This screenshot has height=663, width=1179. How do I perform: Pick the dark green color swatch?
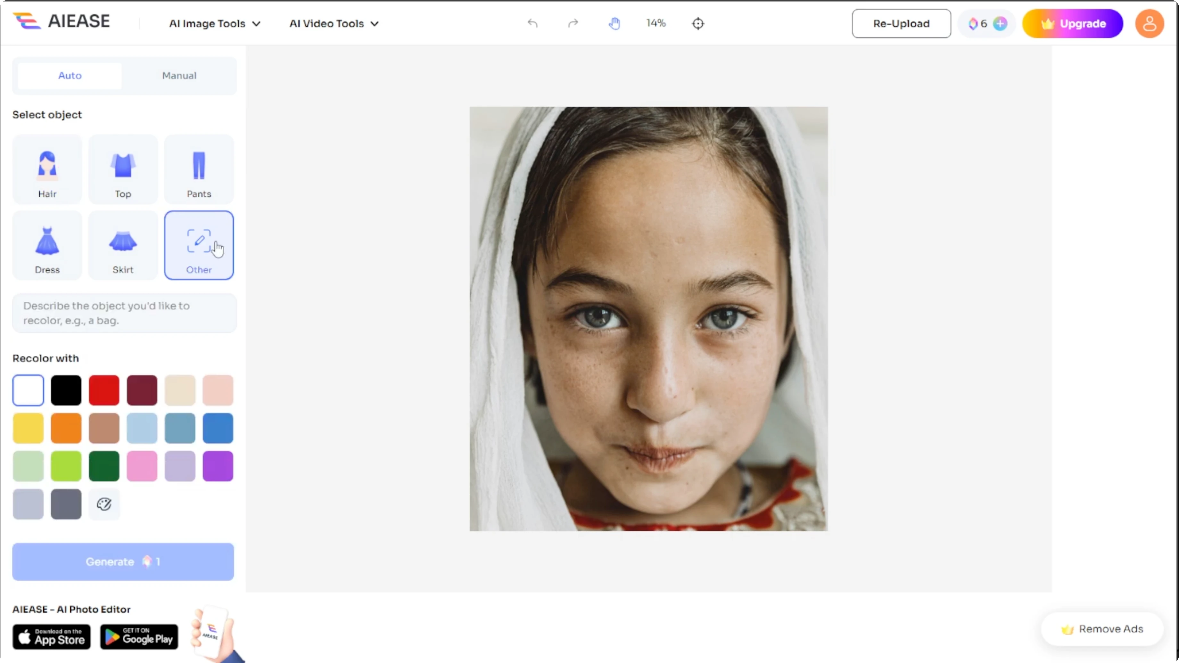click(x=104, y=466)
